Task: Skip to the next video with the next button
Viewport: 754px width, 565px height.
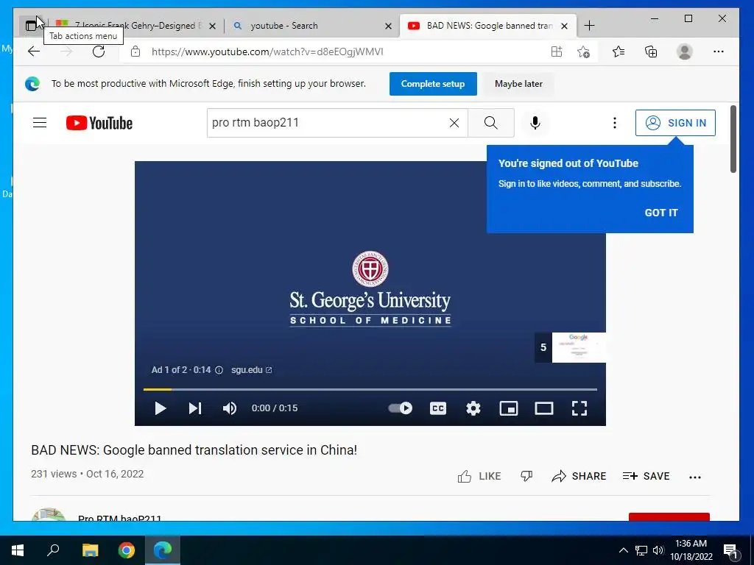Action: point(194,408)
